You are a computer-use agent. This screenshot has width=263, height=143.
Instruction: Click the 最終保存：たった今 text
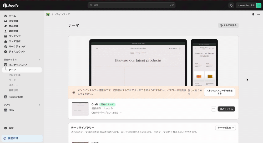click(102, 109)
